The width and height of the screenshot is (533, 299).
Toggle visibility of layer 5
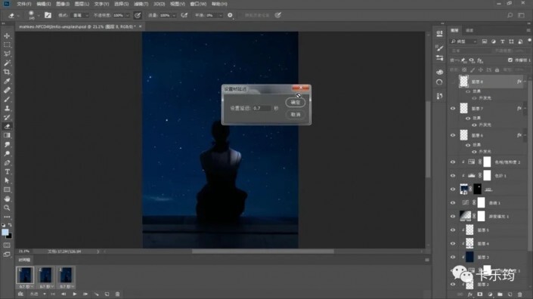click(453, 230)
